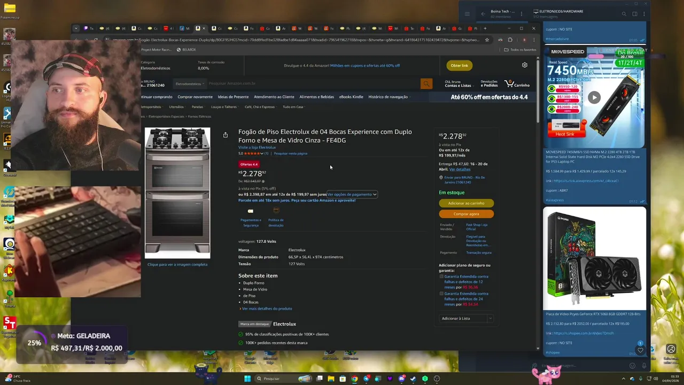Click the Até 60% off ofertas banner
Image resolution: width=684 pixels, height=385 pixels.
pos(489,97)
